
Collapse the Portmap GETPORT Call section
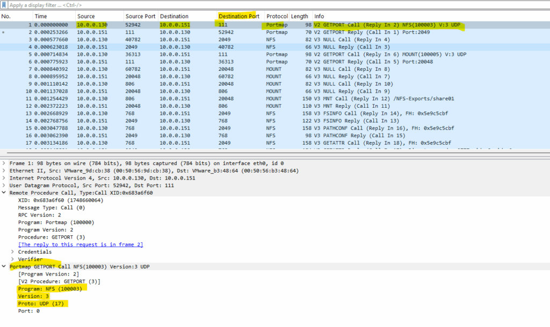(4, 266)
